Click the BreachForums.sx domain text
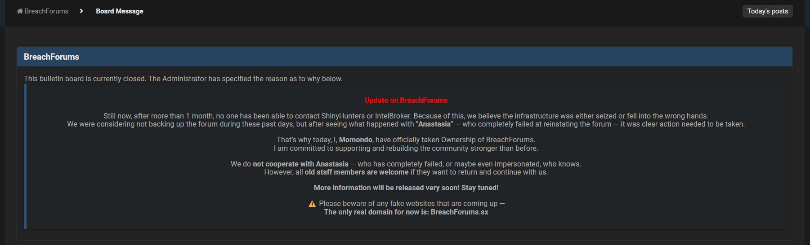 [x=460, y=212]
